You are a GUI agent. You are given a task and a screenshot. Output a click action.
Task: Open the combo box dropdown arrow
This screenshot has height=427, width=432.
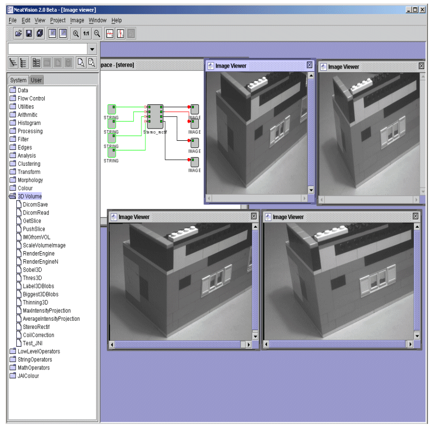(x=92, y=49)
